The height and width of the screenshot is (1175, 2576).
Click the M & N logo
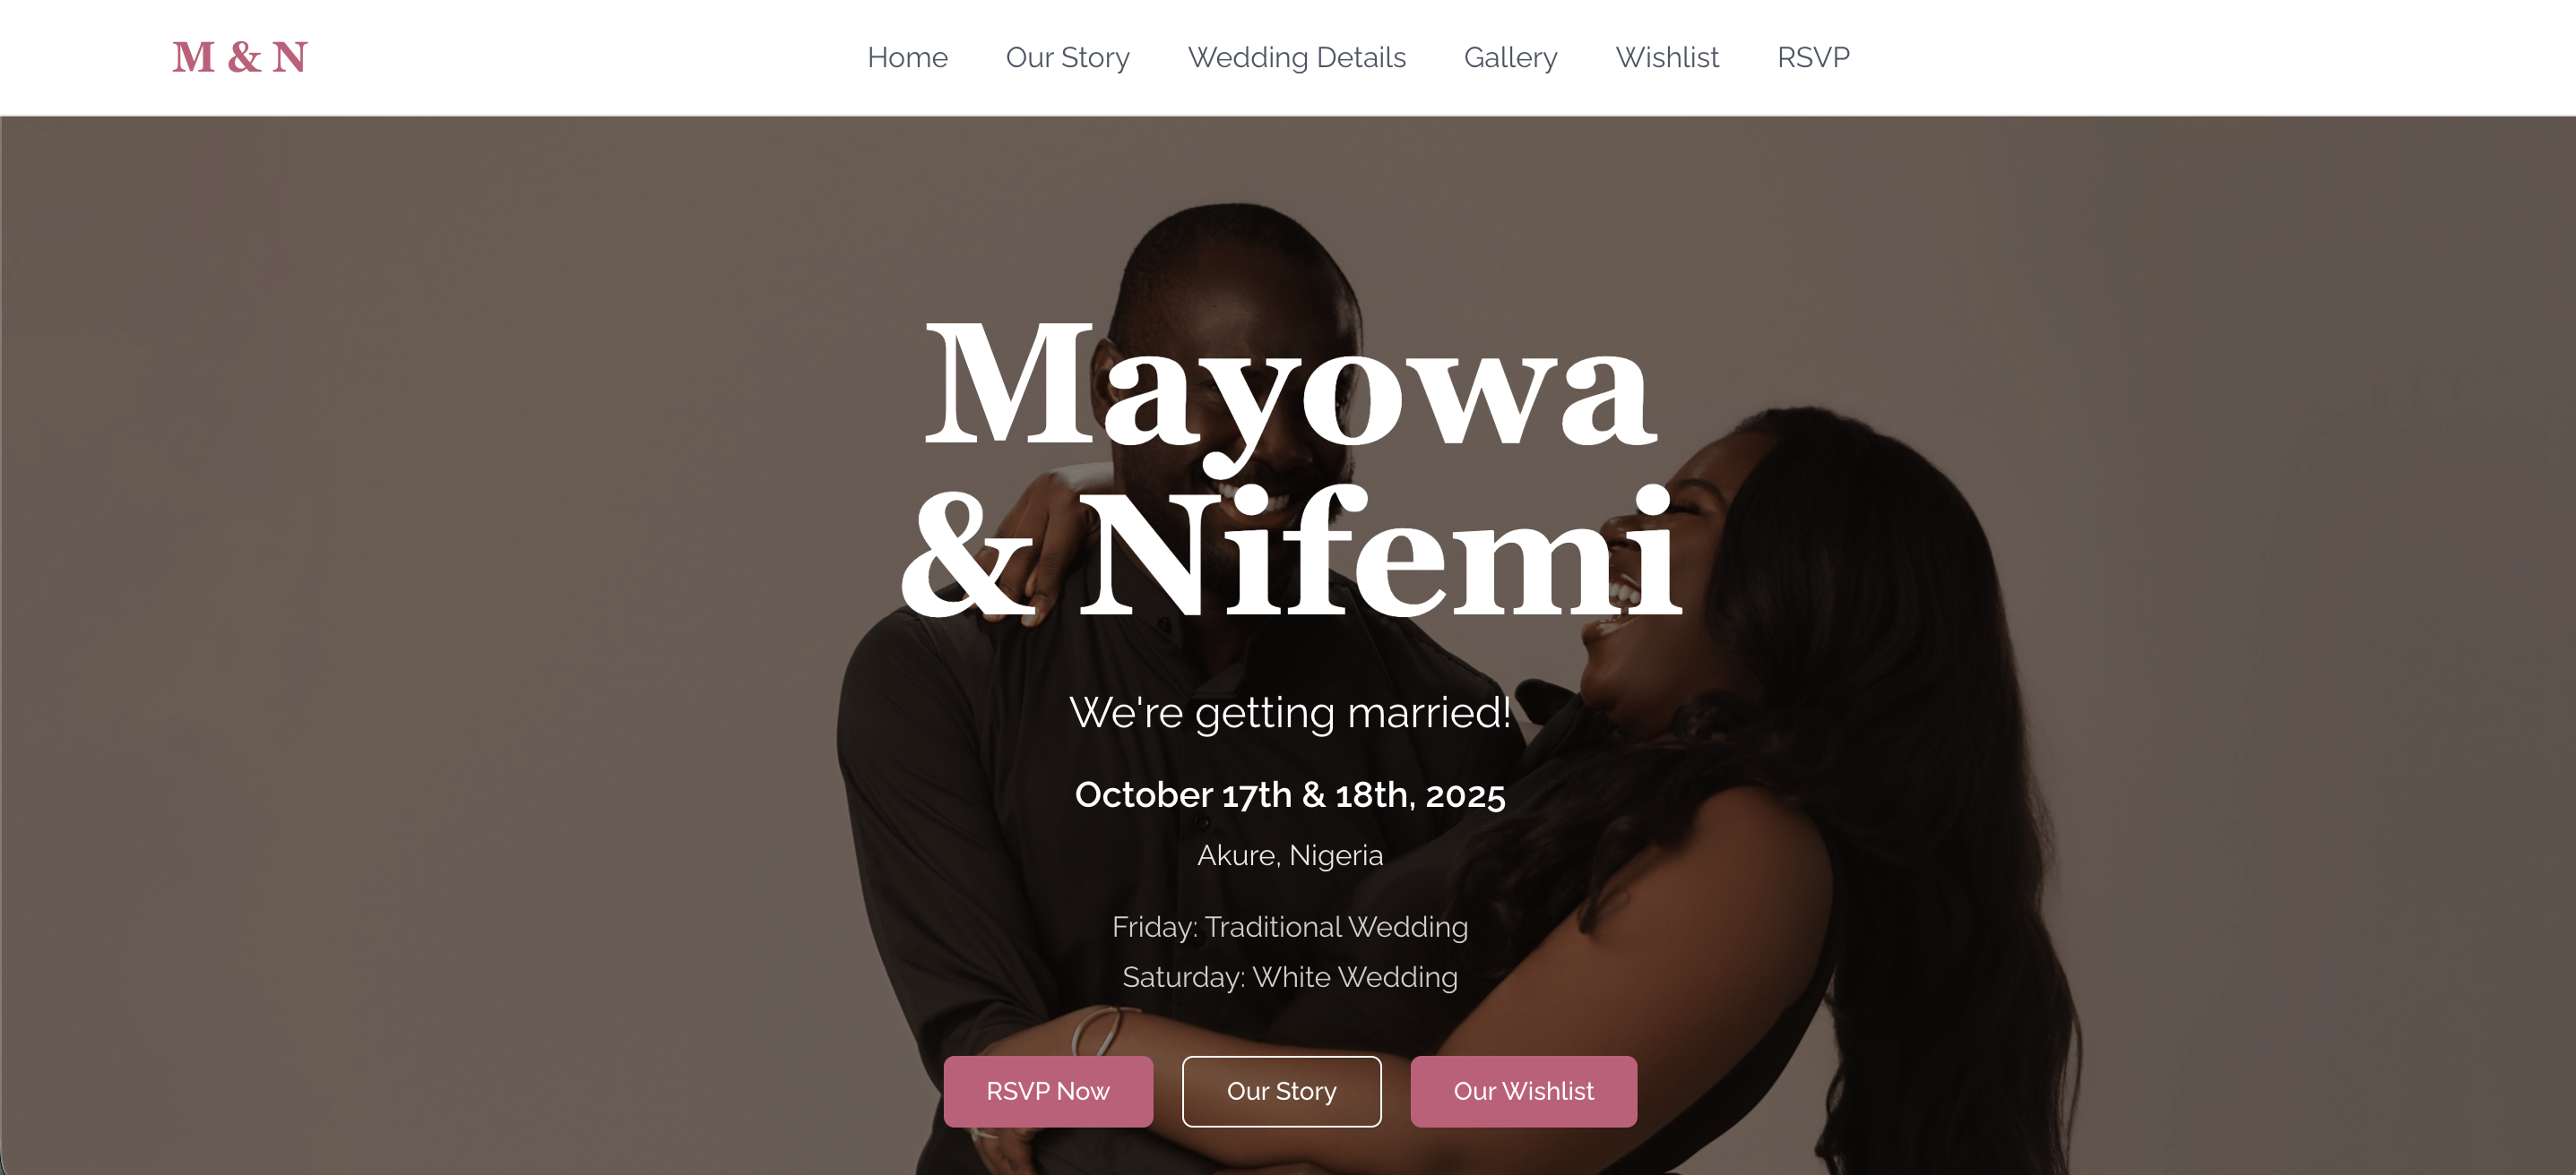(240, 57)
